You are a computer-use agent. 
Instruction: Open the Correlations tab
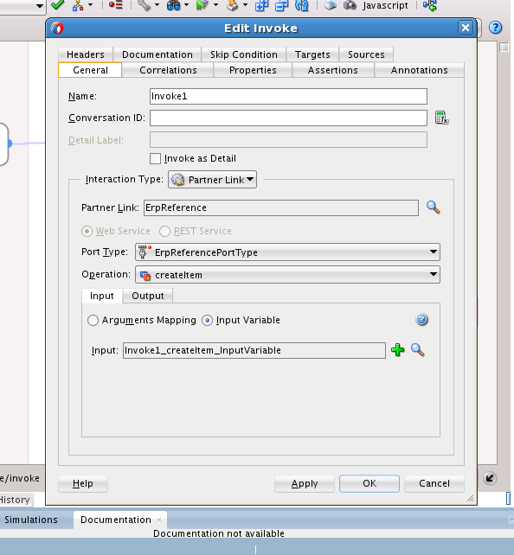coord(168,70)
